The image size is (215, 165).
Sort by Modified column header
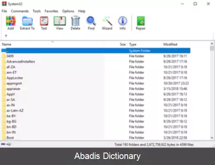[170, 44]
